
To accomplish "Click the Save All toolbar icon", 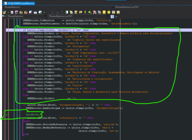I will (16, 12).
